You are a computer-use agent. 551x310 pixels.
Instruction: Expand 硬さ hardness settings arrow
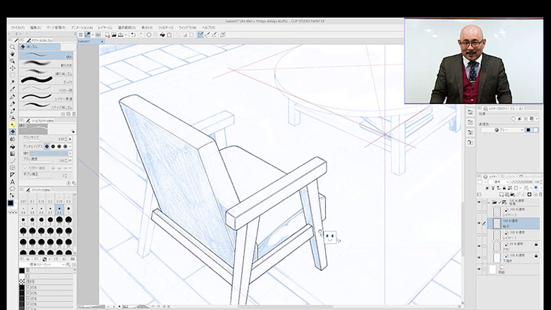point(70,153)
